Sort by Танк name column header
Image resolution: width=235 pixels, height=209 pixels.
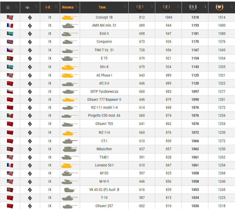102,7
